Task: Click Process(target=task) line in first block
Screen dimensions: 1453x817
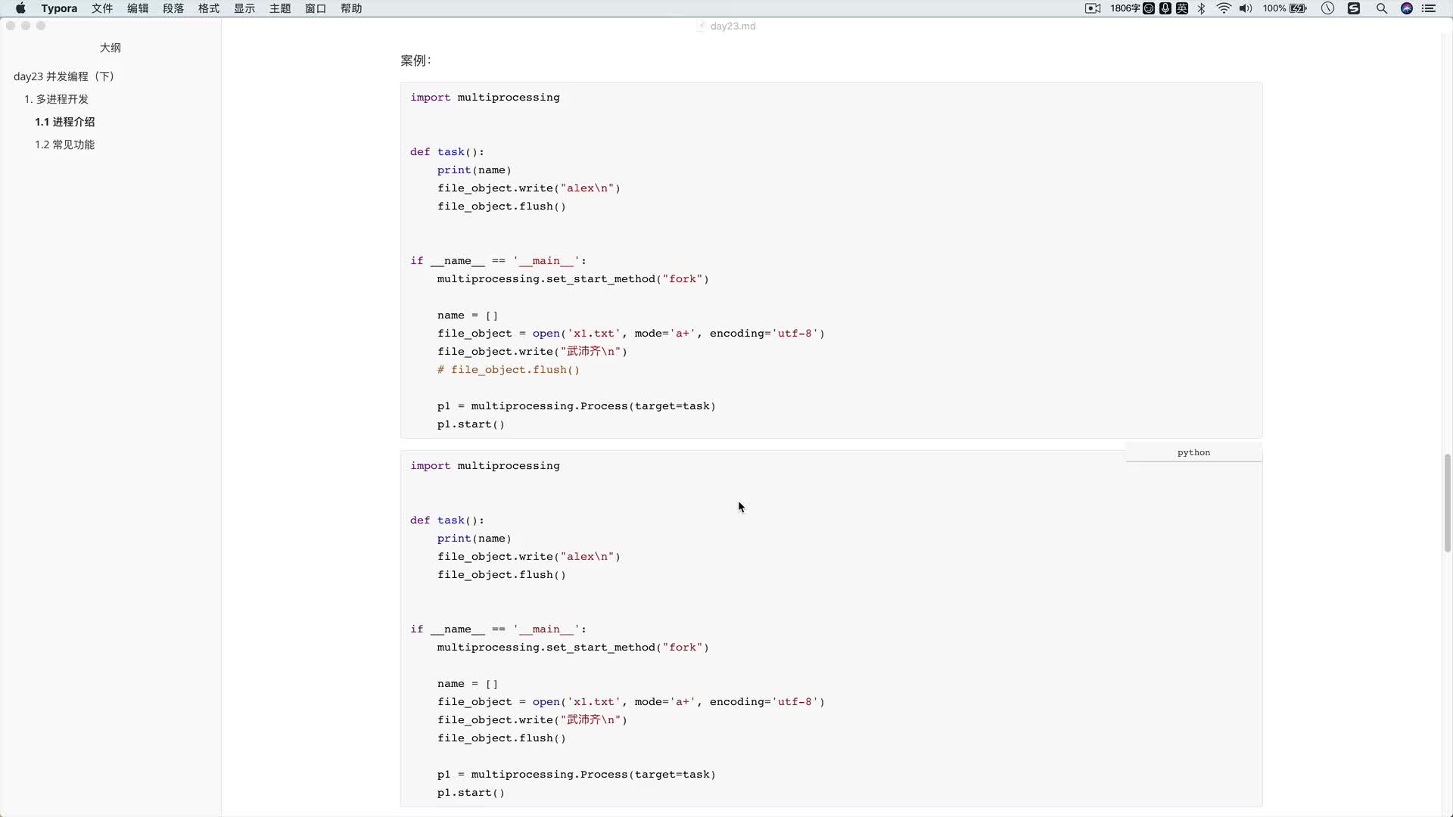Action: 576,406
